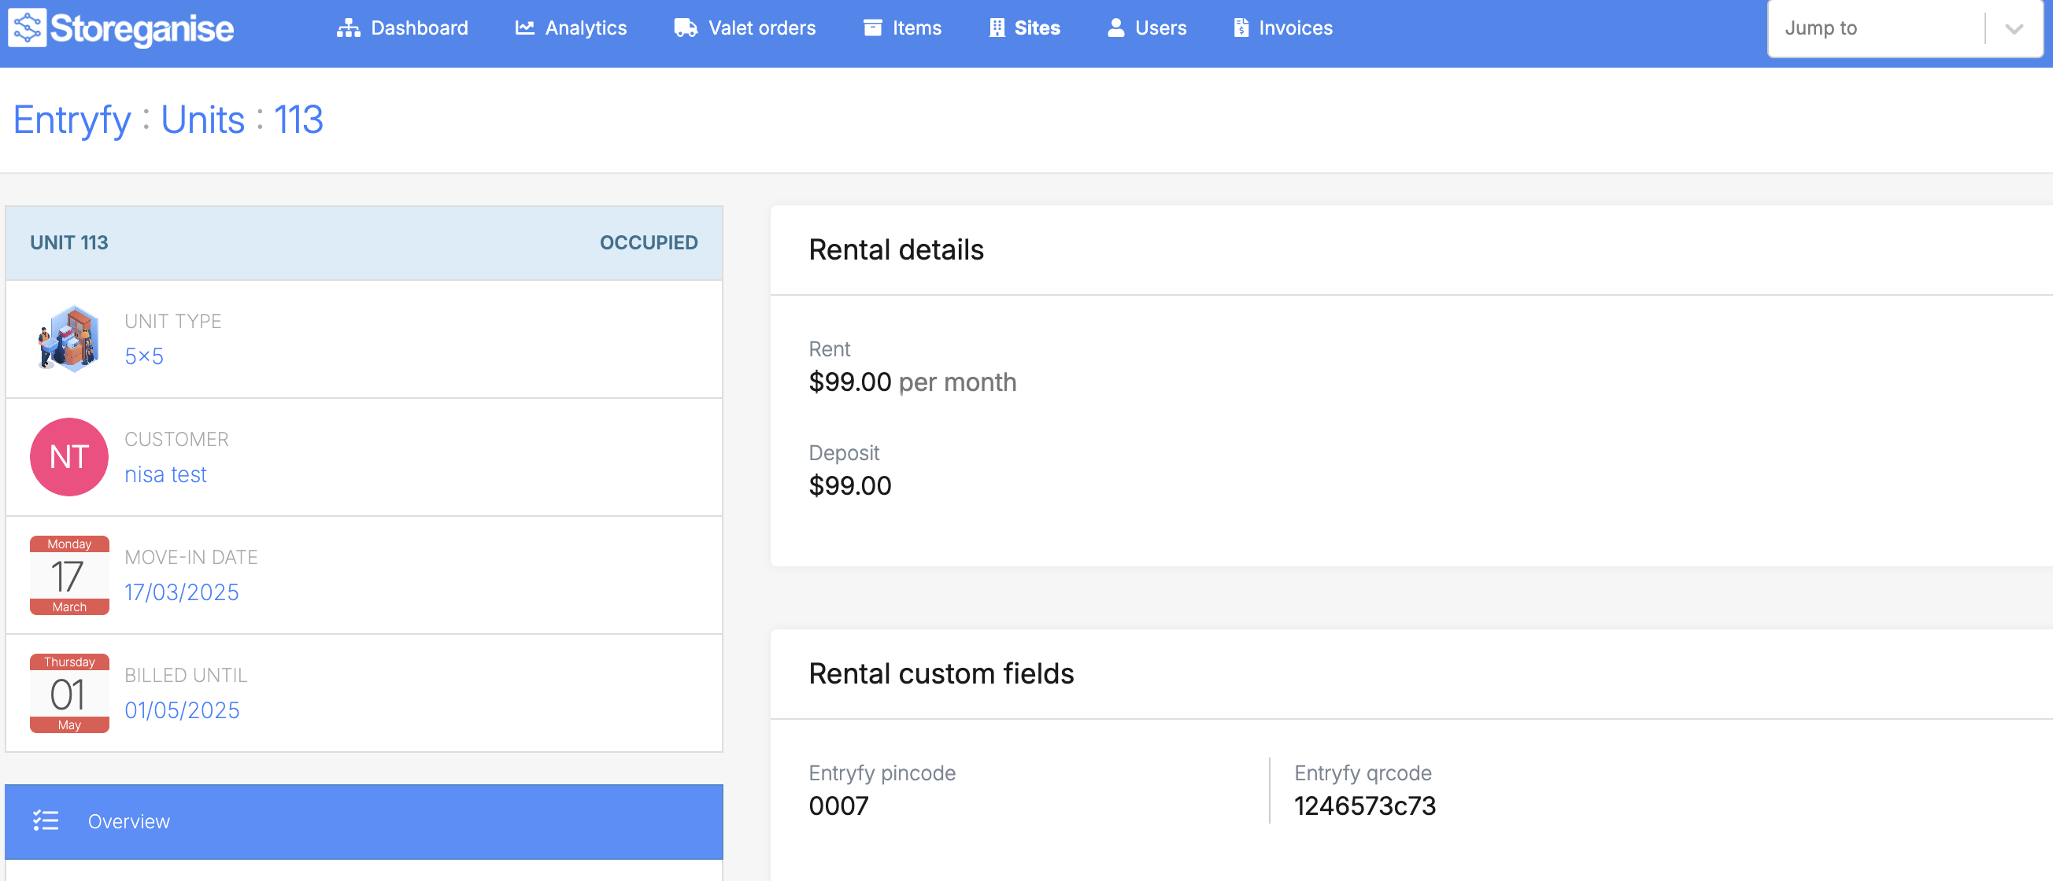Click the Units breadcrumb link
Viewport: 2053px width, 881px height.
click(x=202, y=120)
